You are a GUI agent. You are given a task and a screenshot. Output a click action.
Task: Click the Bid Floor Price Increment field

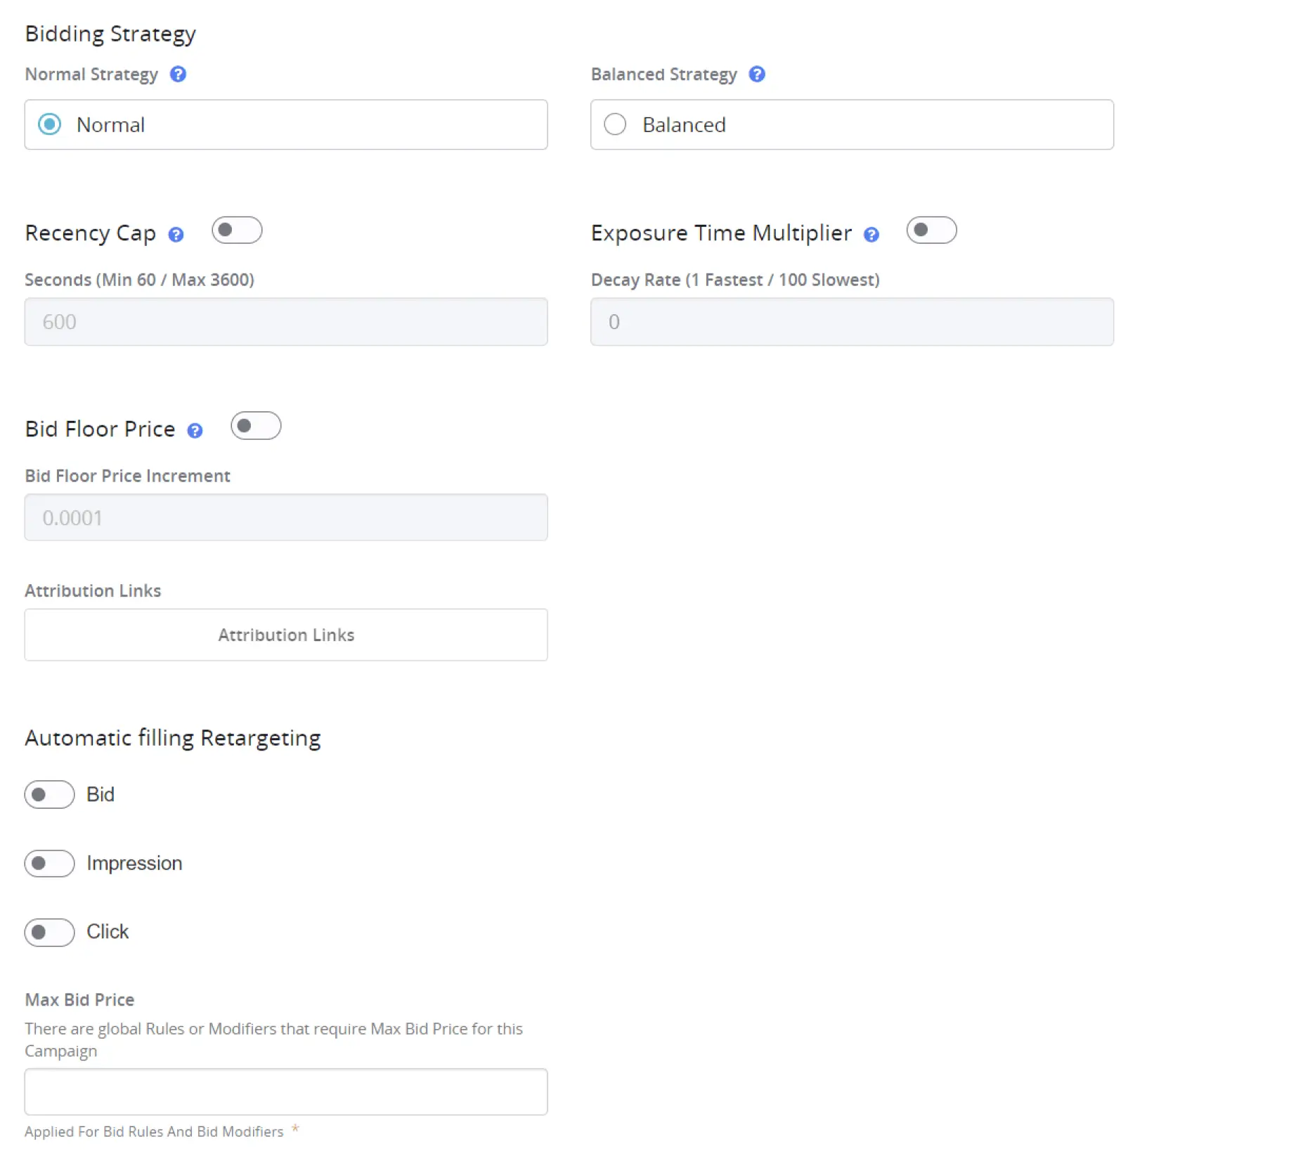coord(285,517)
